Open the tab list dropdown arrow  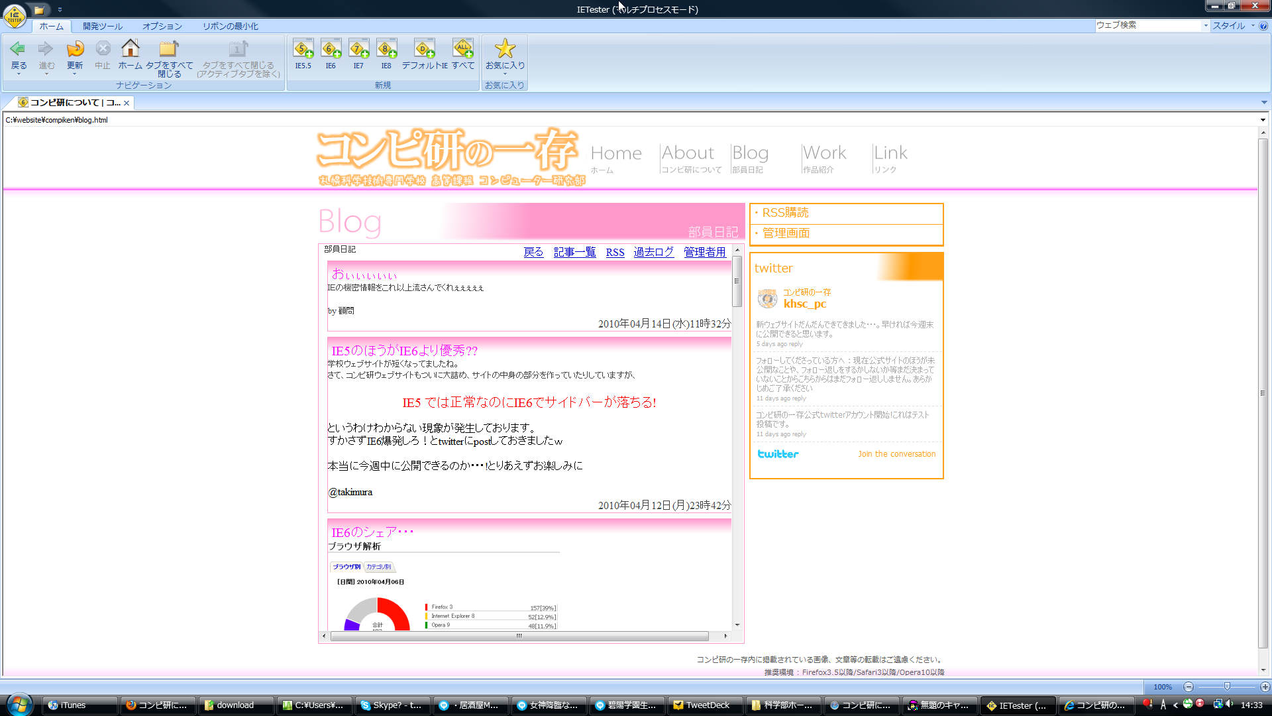[1264, 102]
